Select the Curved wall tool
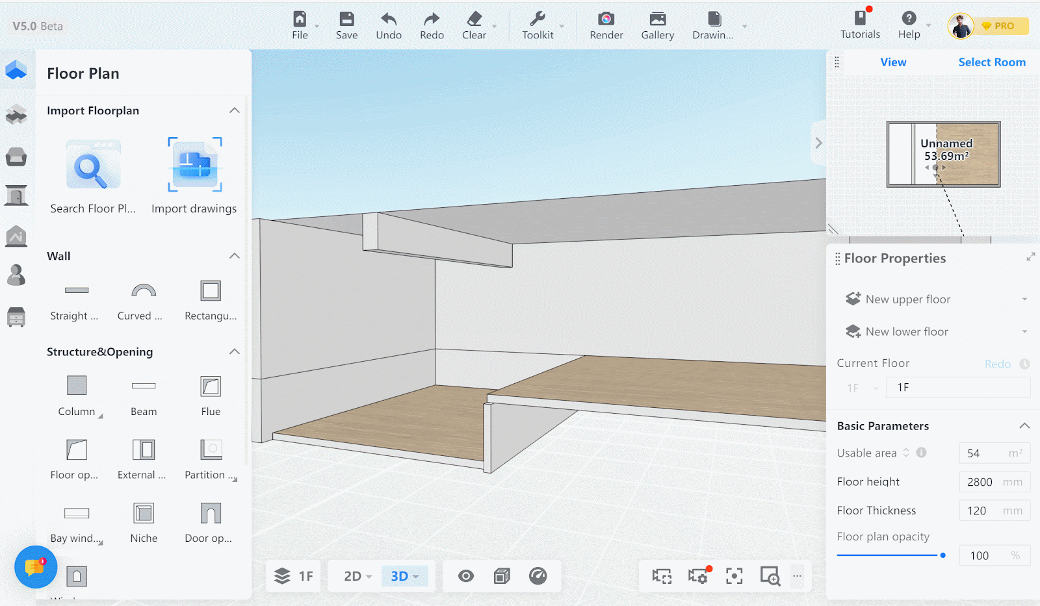This screenshot has width=1040, height=606. coord(143,290)
